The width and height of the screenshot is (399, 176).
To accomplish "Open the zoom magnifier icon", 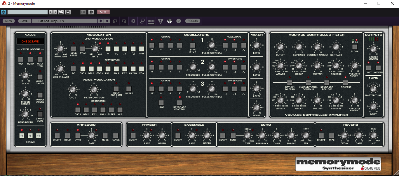I will 142,21.
